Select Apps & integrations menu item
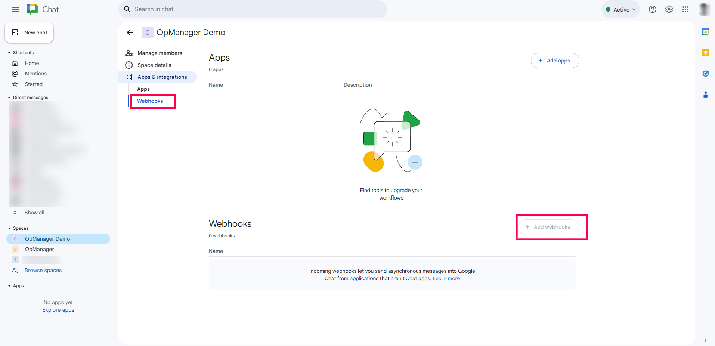This screenshot has width=715, height=346. tap(158, 77)
